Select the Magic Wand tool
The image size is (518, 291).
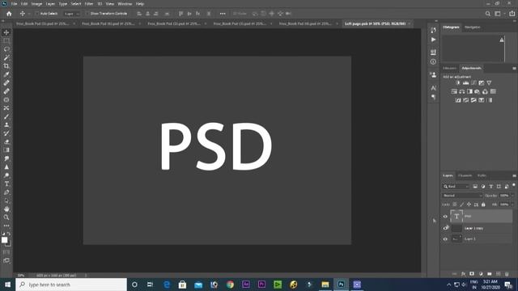tap(6, 57)
